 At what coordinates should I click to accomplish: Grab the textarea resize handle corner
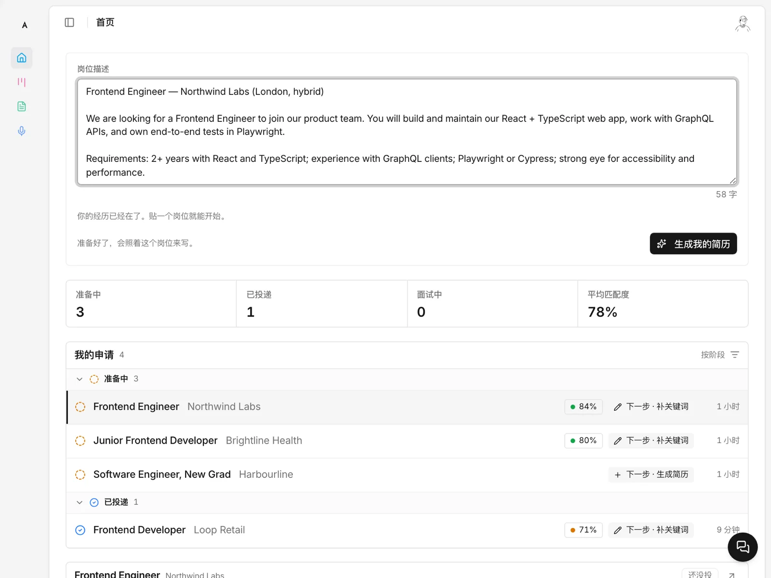pyautogui.click(x=733, y=181)
